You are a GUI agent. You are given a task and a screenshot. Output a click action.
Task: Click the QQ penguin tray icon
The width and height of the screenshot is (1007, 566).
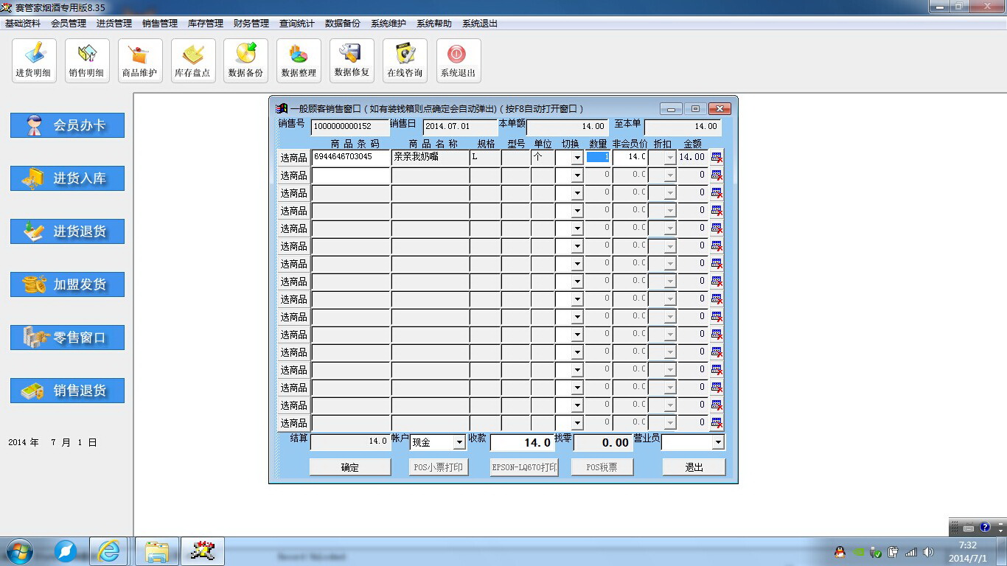tap(840, 551)
